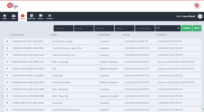Click the power logout icon
Screen dimensions: 204x112
pos(200,16)
